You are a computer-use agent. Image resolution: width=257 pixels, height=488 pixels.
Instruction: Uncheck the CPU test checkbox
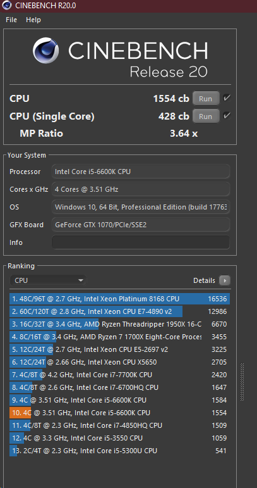(x=227, y=98)
